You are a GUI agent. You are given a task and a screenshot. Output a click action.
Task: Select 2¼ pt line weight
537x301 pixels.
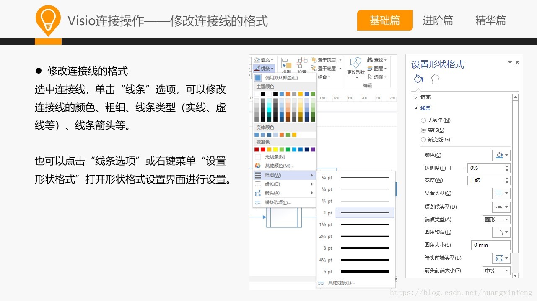[x=355, y=236]
